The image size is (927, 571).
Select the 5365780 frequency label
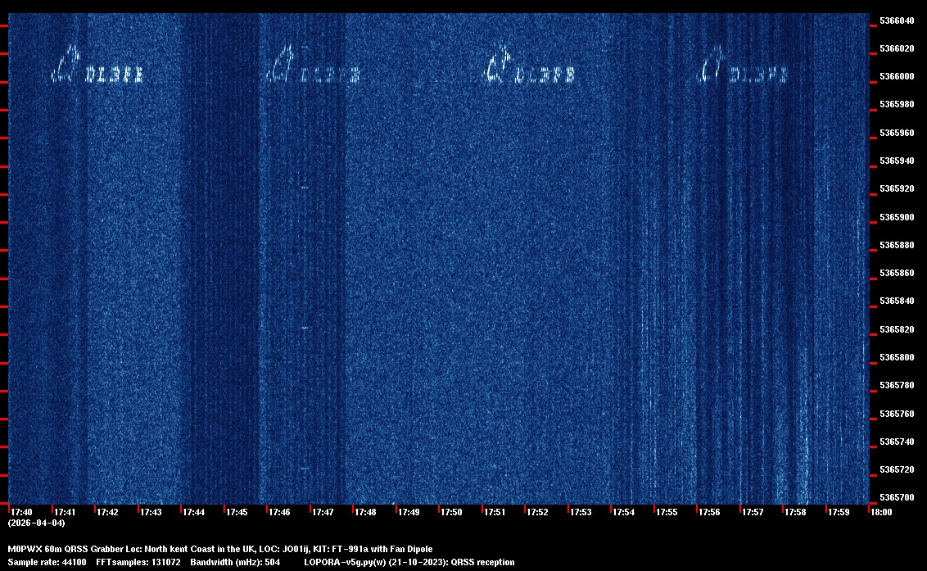[x=897, y=385]
